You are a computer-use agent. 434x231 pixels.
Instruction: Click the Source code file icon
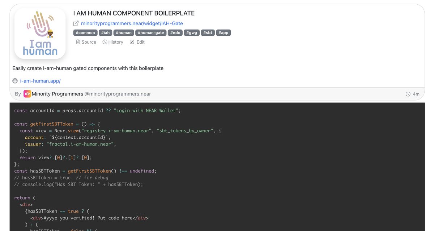point(78,42)
